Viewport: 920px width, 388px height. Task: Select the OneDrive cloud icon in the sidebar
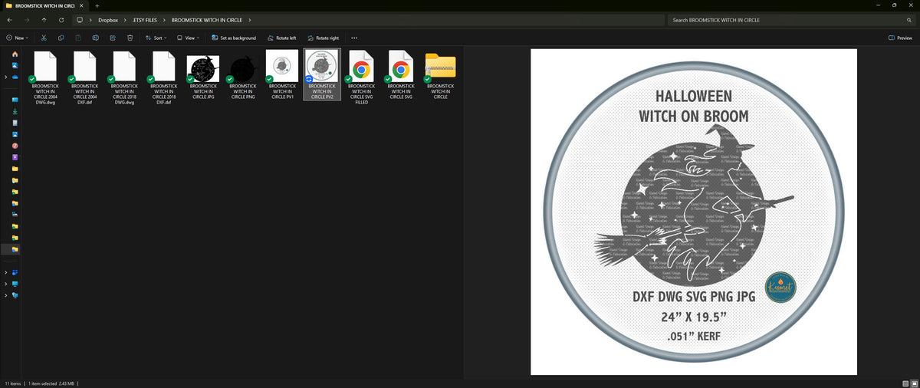[15, 77]
